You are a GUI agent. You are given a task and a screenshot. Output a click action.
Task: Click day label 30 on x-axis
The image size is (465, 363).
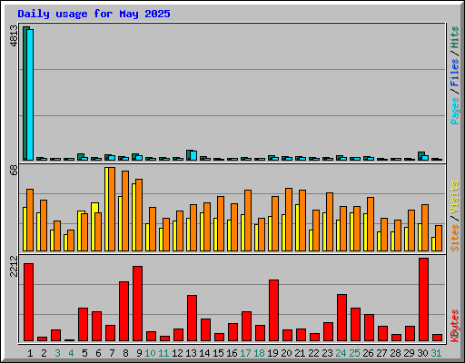coord(422,353)
